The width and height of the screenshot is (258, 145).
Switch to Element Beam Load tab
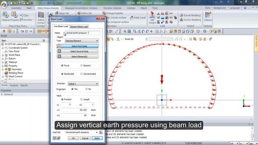click(79, 27)
